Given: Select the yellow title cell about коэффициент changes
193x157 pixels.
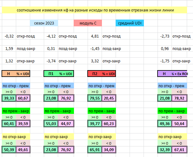Looking at the screenshot, I should click(94, 10).
